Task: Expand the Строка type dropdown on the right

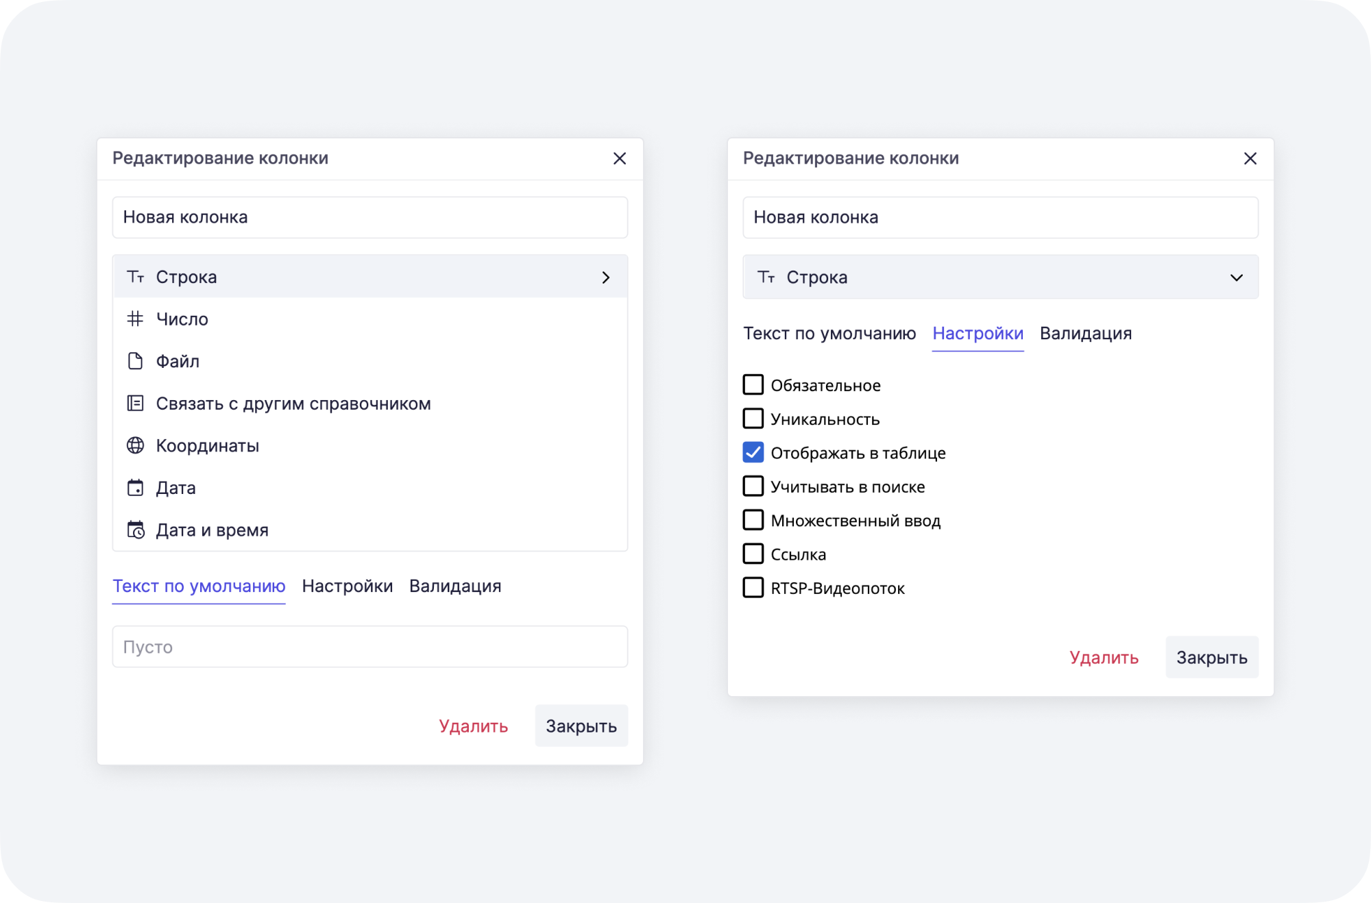Action: click(x=1237, y=277)
